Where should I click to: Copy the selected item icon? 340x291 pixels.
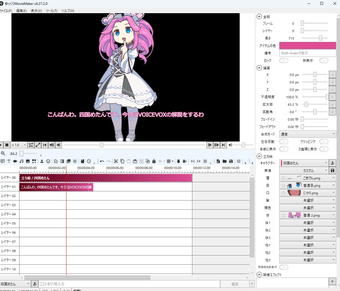[122, 161]
